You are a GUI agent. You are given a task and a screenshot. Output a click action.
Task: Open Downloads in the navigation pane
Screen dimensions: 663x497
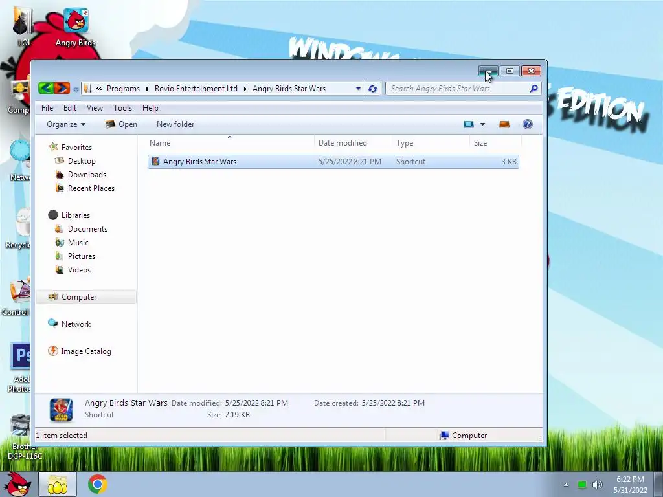click(x=87, y=175)
